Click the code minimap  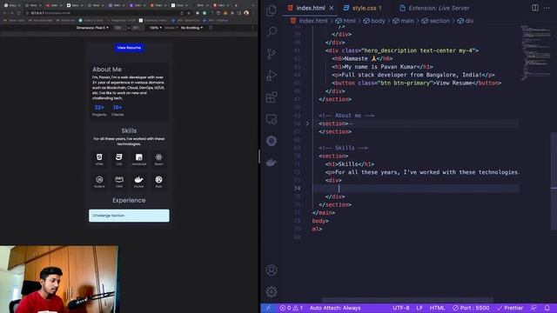(536, 52)
